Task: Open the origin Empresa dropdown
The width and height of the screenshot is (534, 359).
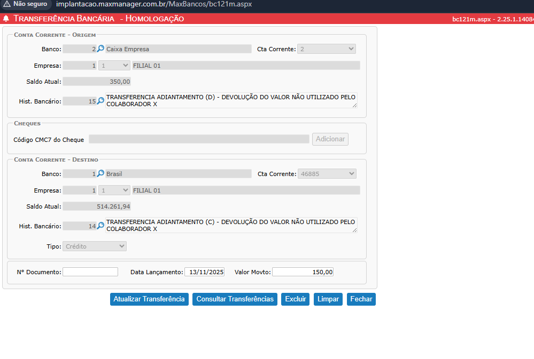Action: click(x=114, y=66)
